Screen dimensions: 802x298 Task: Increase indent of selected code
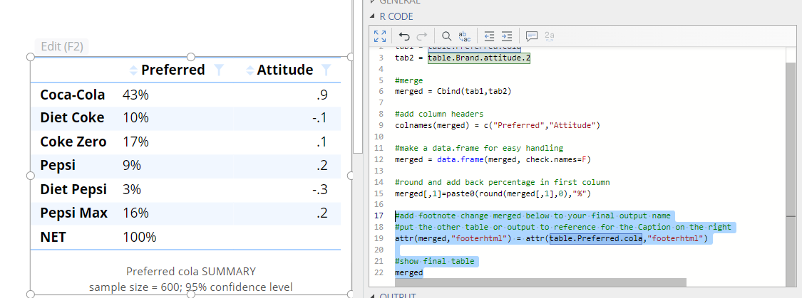click(507, 36)
